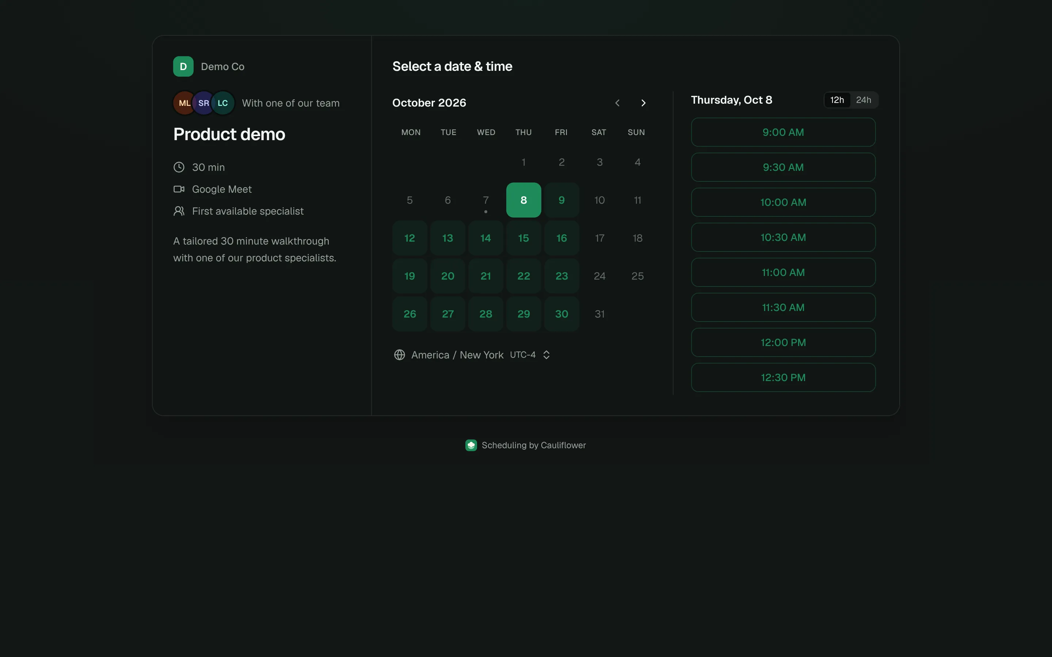Viewport: 1052px width, 657px height.
Task: Select the 12:30 PM slot
Action: (783, 378)
